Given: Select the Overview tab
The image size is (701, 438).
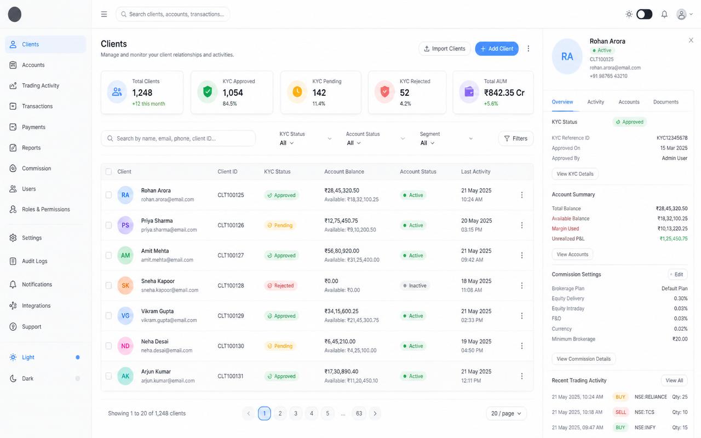Looking at the screenshot, I should click(562, 102).
